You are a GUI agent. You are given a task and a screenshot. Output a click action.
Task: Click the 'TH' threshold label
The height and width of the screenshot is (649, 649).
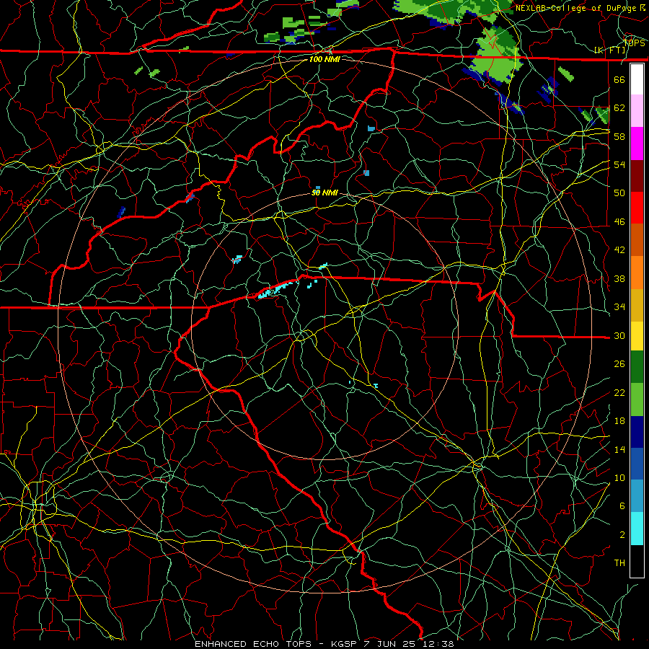pos(619,563)
